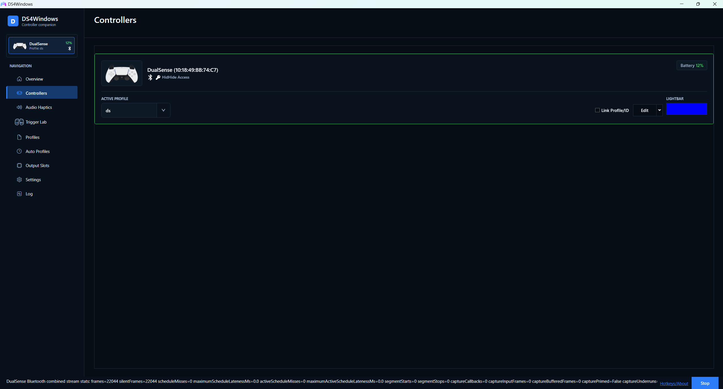This screenshot has width=723, height=389.
Task: Toggle the Link Profile/ID checkbox
Action: tap(597, 110)
